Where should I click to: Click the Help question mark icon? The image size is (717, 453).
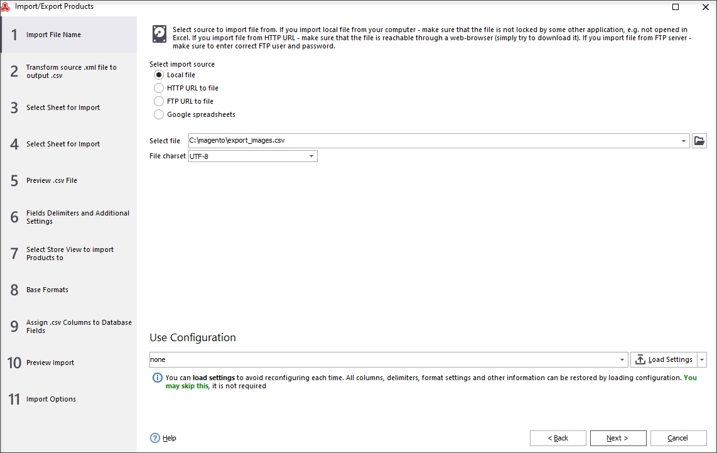click(x=155, y=438)
